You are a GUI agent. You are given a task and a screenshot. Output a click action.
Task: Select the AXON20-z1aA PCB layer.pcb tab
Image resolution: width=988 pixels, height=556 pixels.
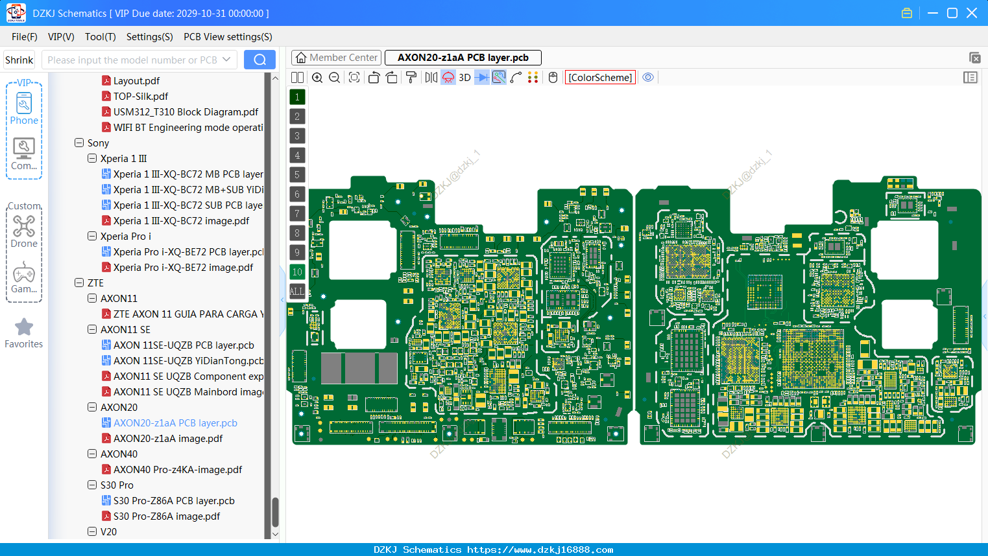click(463, 58)
